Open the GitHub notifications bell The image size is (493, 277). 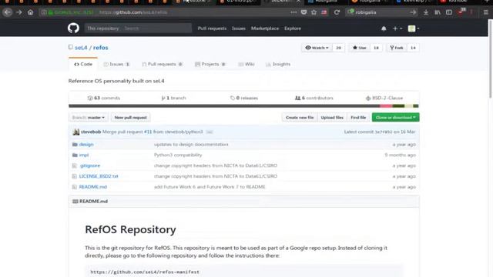coord(384,28)
